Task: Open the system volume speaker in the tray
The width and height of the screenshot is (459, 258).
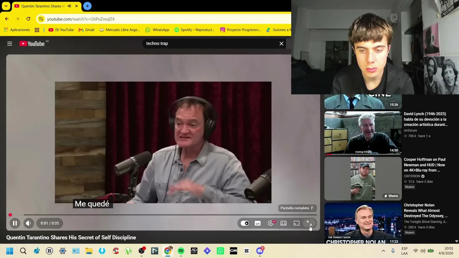Action: [423, 251]
